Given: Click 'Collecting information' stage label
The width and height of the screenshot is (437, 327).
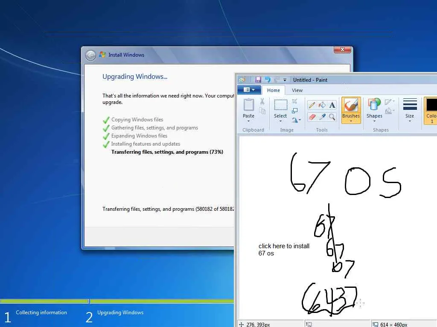Looking at the screenshot, I should (41, 313).
